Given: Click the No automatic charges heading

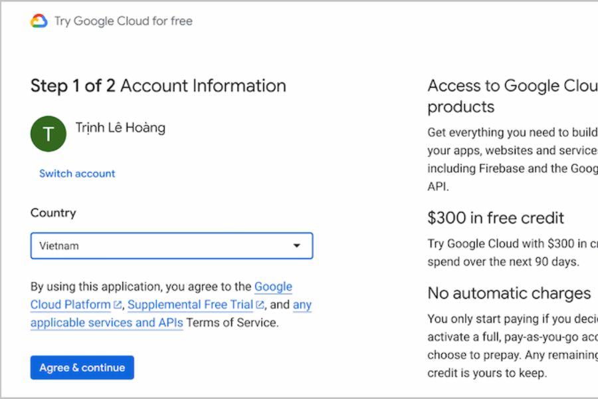Looking at the screenshot, I should [x=509, y=293].
